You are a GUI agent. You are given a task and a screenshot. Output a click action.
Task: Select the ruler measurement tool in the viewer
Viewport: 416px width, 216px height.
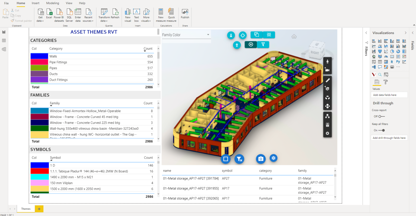coord(327,80)
